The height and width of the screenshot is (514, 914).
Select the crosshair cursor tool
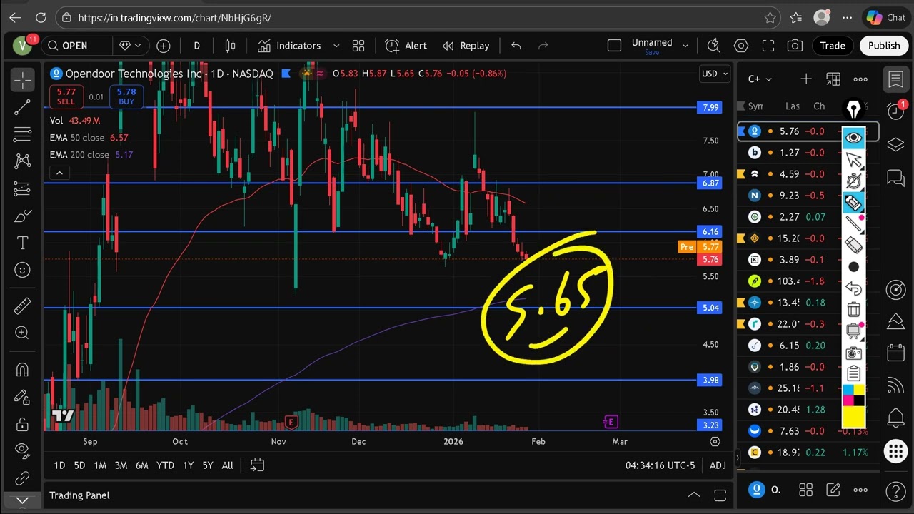click(x=22, y=80)
